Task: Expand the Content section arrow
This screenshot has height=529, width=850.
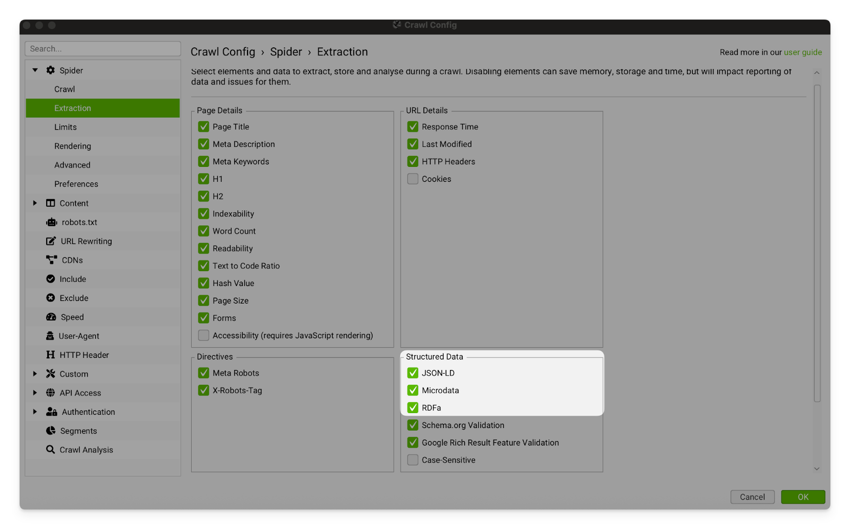Action: point(35,203)
